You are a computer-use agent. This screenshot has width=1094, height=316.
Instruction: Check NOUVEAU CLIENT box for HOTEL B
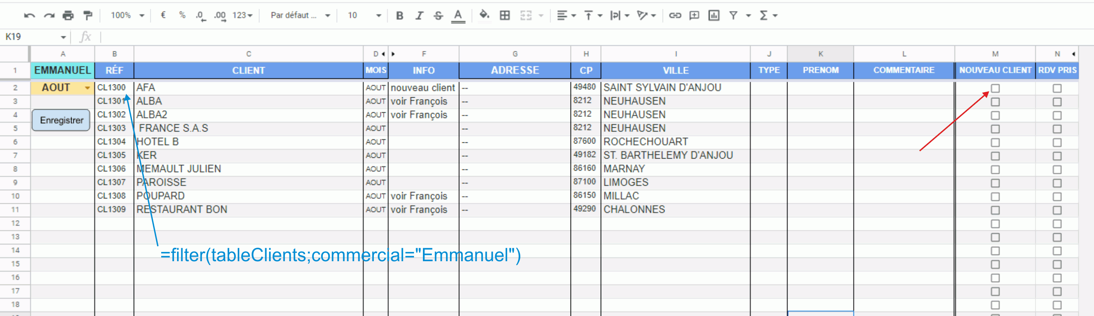coord(995,142)
